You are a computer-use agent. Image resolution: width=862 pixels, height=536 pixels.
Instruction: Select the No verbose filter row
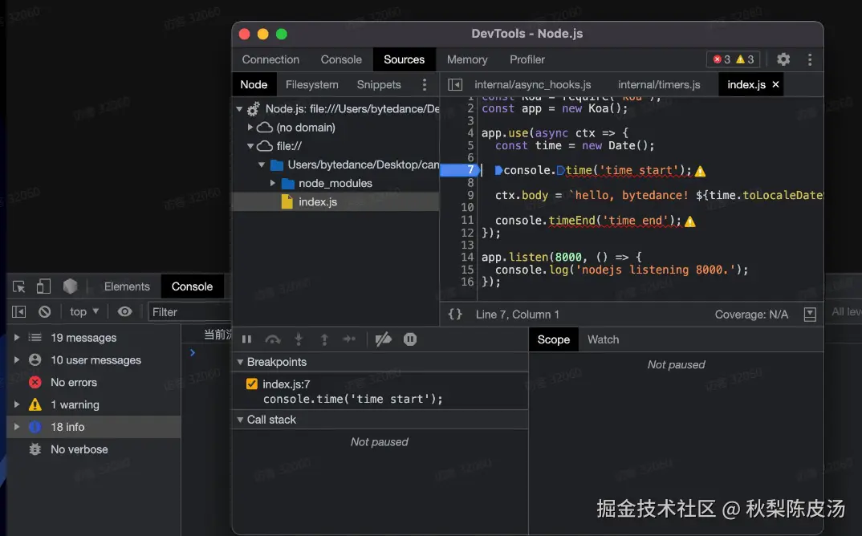94,449
